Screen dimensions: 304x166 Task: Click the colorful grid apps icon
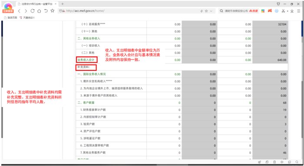(263, 11)
